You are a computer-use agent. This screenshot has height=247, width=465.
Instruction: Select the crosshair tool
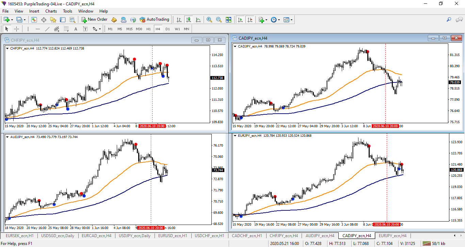pyautogui.click(x=16, y=29)
